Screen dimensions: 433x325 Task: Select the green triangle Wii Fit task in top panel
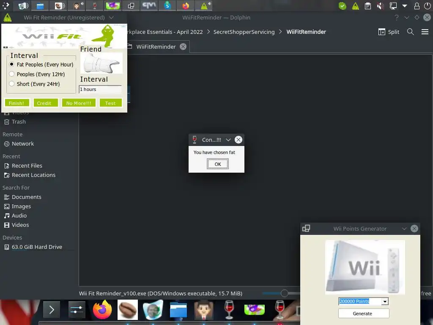tap(204, 6)
